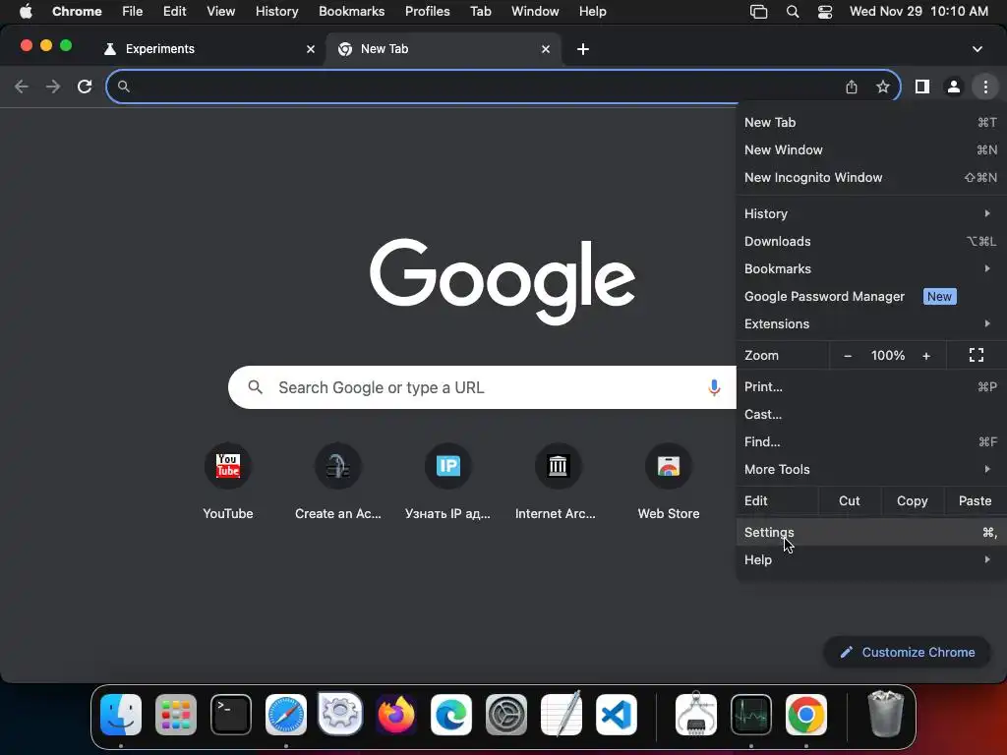This screenshot has width=1007, height=755.
Task: Open Trash from the Dock
Action: coord(886,714)
